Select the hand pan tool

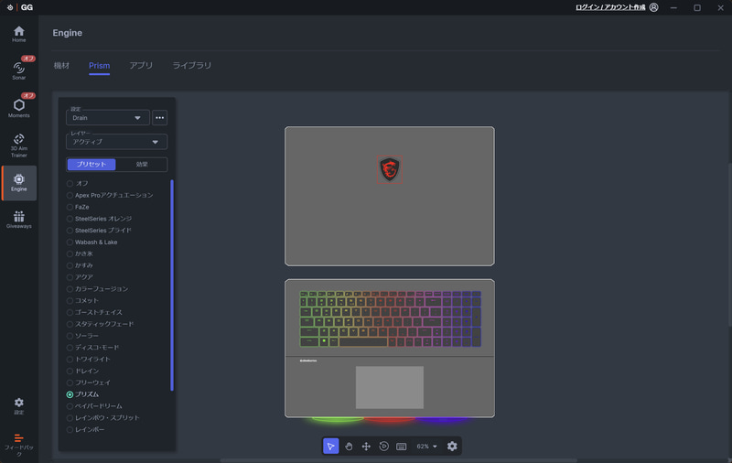[349, 447]
